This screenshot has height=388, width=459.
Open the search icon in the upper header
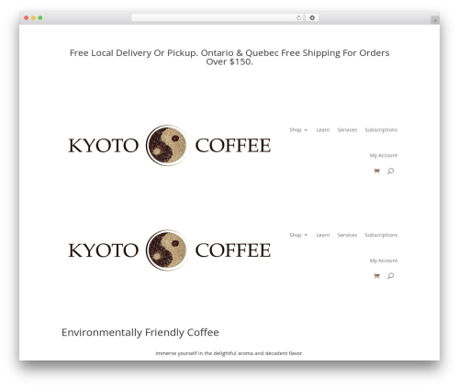(x=390, y=171)
